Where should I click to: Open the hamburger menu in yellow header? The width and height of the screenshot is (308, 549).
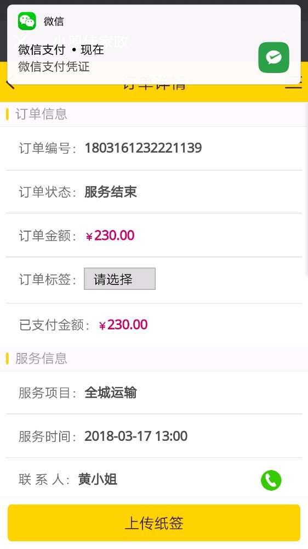293,83
